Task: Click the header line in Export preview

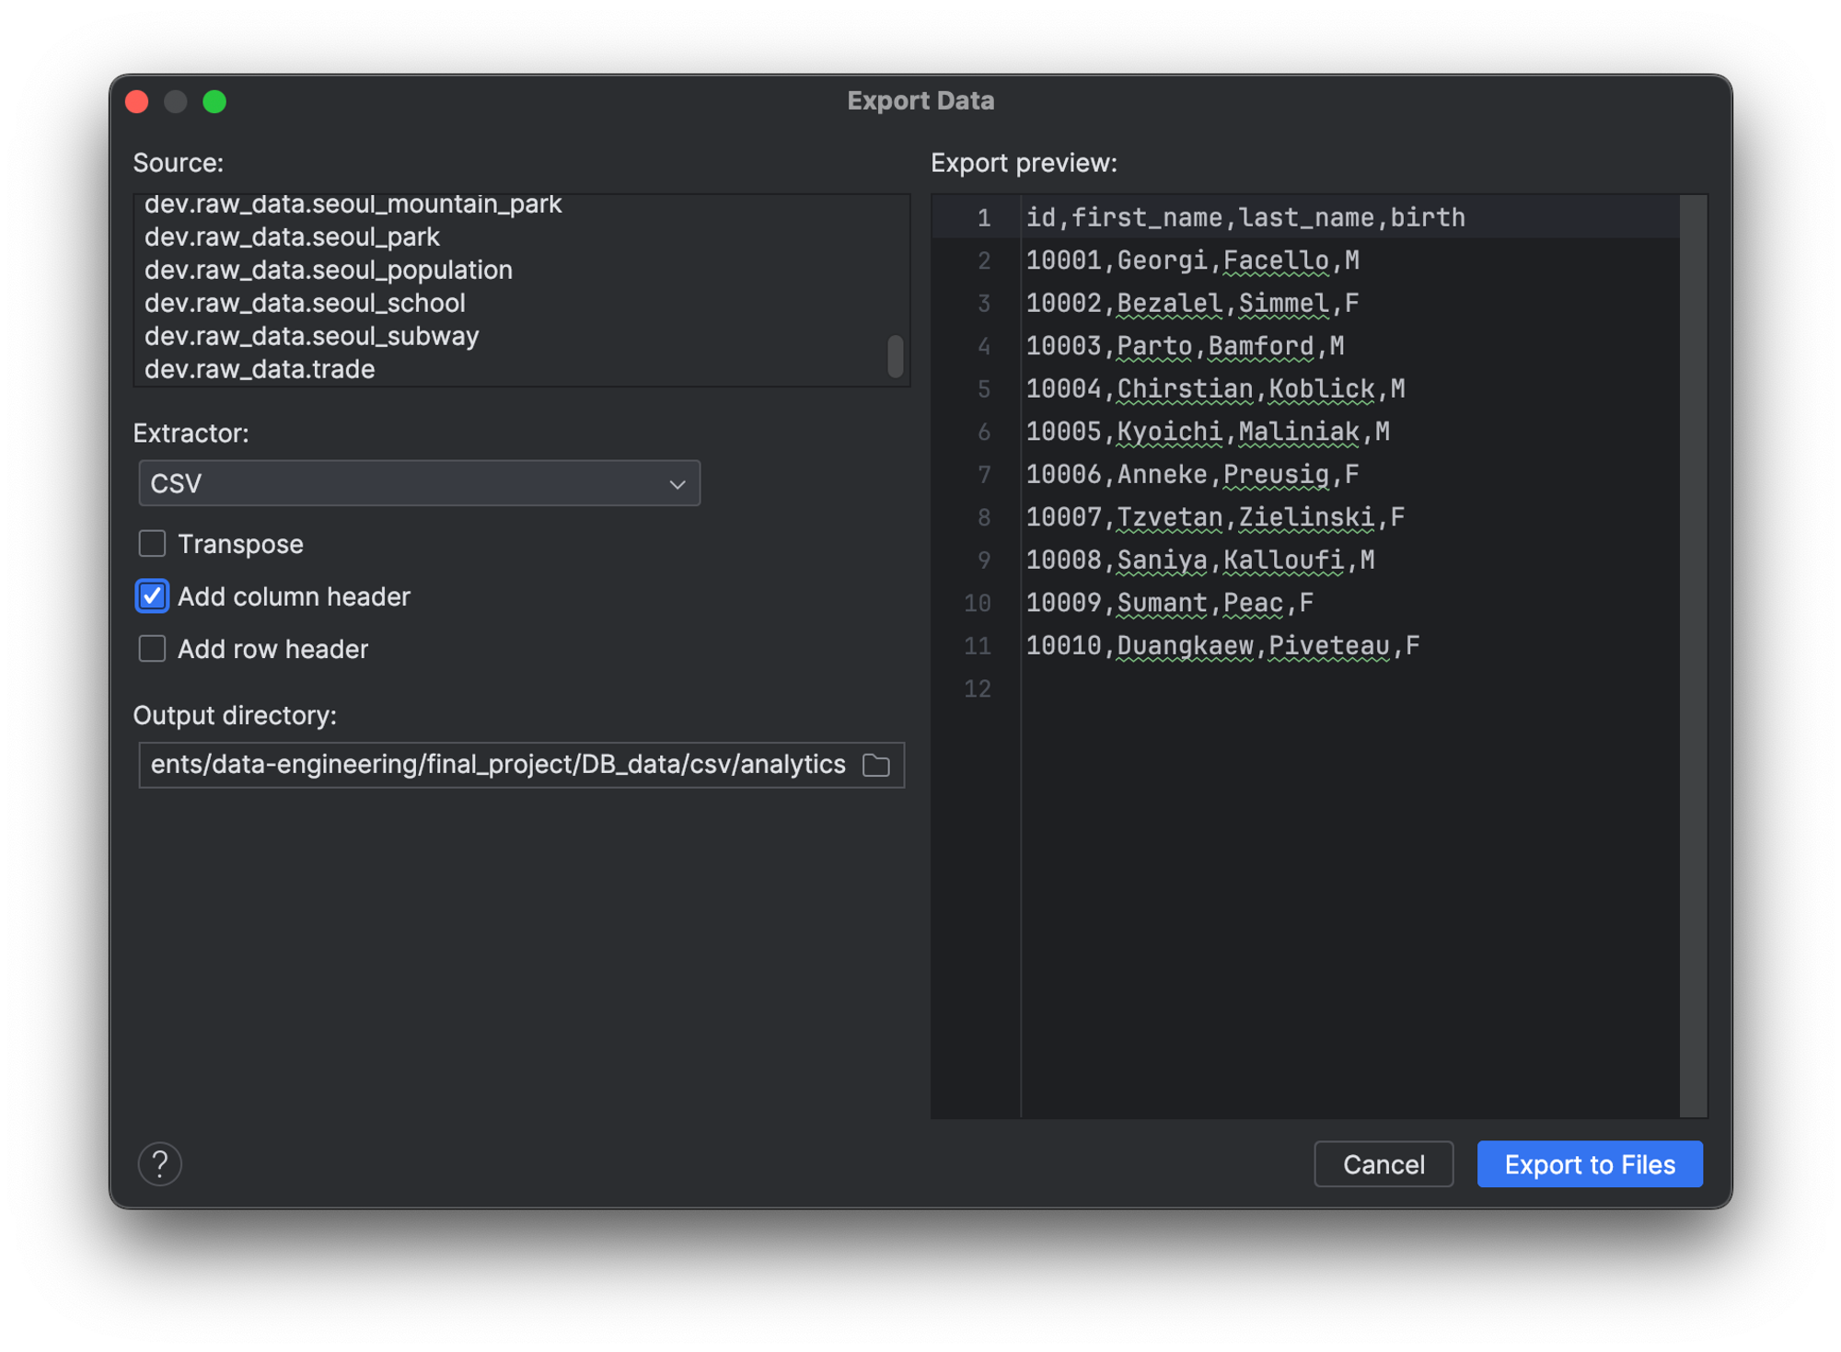Action: (1245, 217)
